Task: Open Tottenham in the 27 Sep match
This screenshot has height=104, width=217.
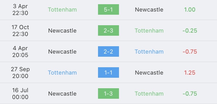Action: coord(62,73)
